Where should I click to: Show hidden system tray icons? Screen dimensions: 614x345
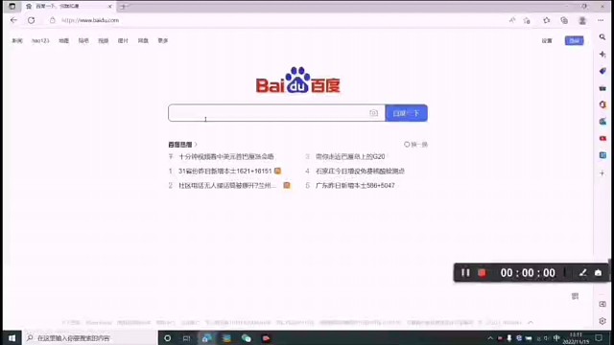(490, 338)
